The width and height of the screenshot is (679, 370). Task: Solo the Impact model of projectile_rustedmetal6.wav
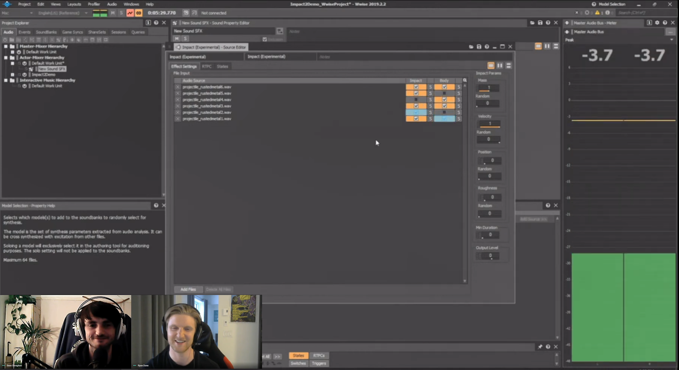pyautogui.click(x=430, y=87)
